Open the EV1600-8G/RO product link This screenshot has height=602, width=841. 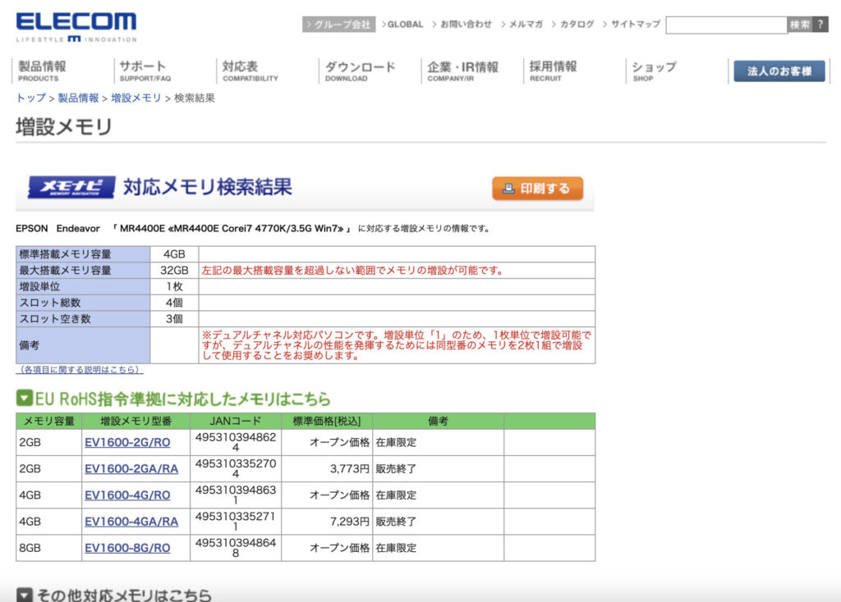pyautogui.click(x=127, y=548)
